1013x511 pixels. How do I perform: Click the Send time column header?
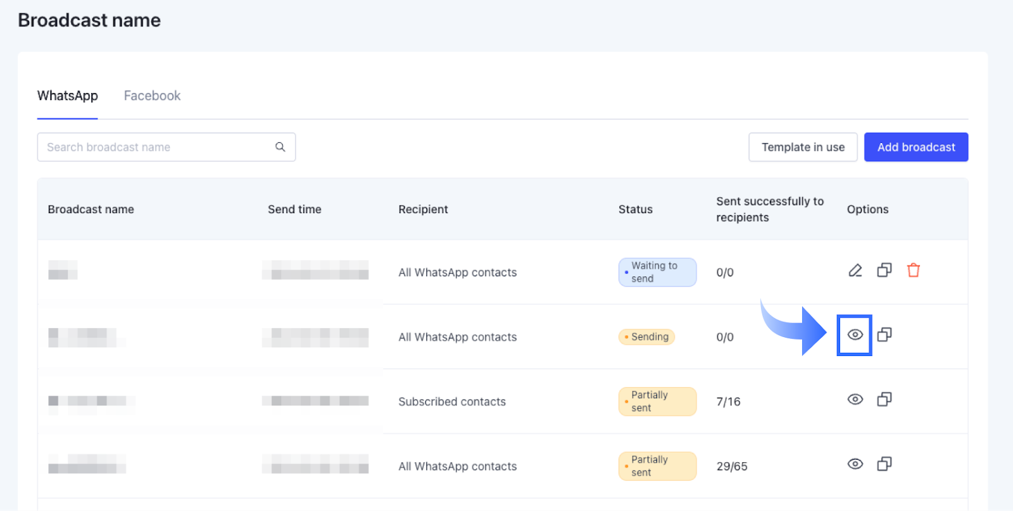(294, 209)
